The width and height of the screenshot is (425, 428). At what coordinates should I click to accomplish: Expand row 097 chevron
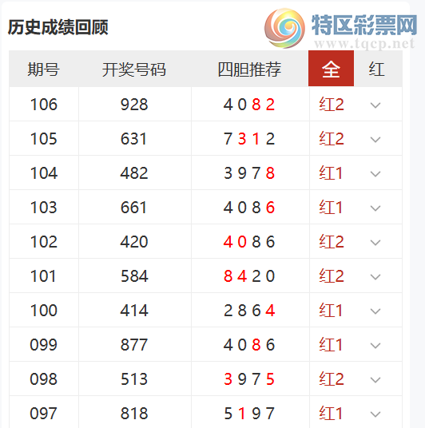(375, 414)
